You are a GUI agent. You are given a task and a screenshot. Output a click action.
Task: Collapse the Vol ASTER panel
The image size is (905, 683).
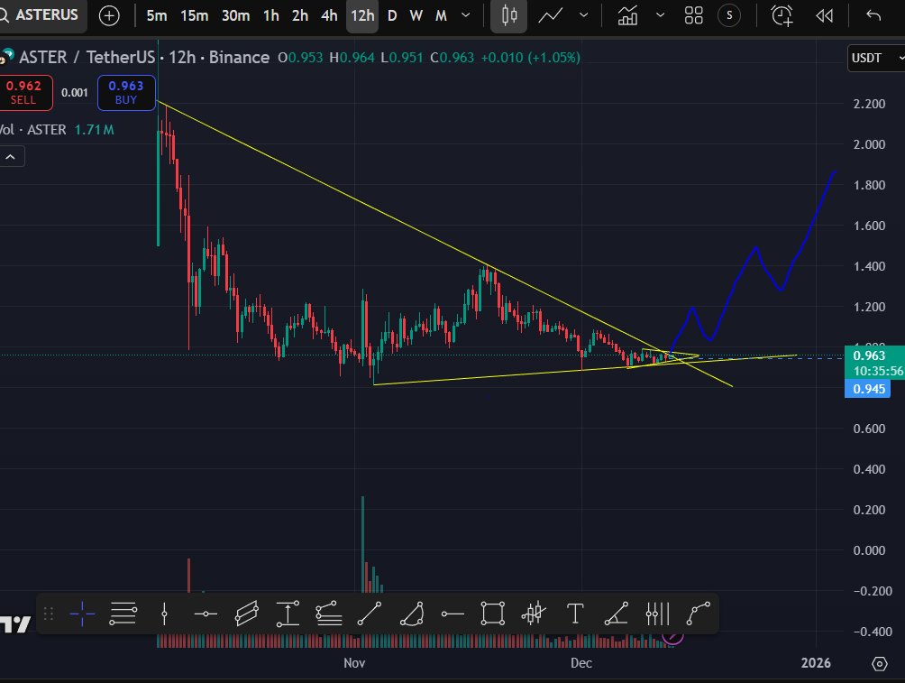tap(12, 155)
